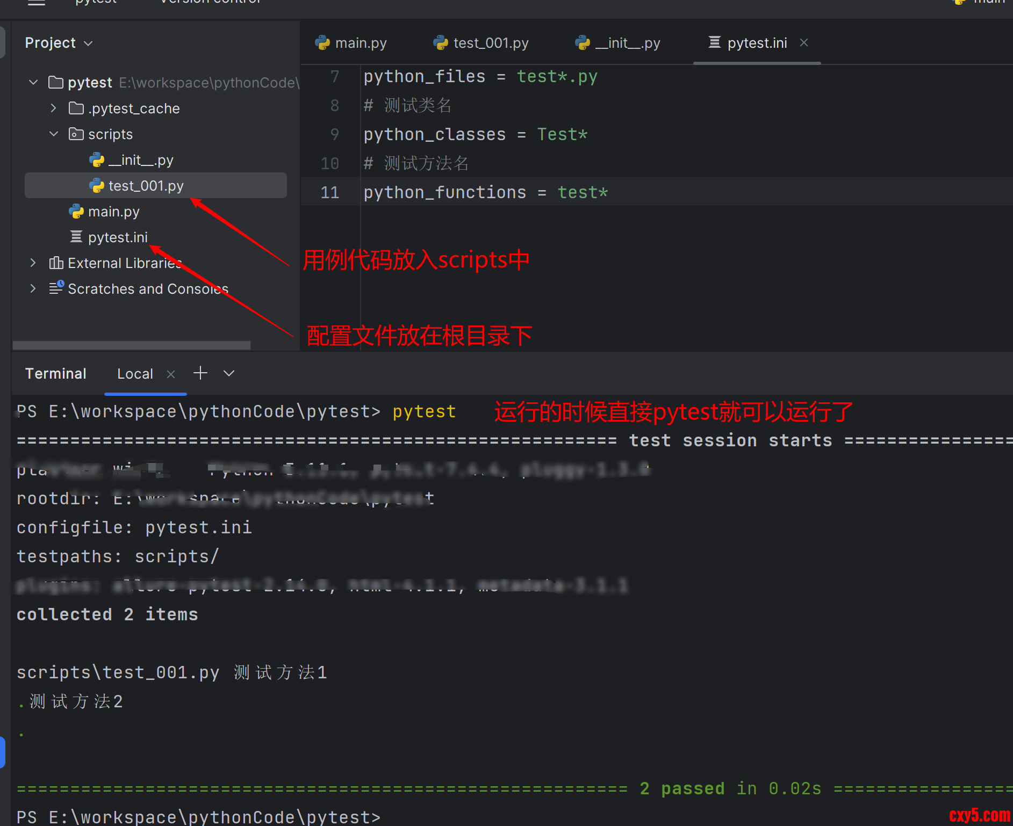Screen dimensions: 1013x826
Task: Close the pytest.ini editor tab
Action: (x=804, y=43)
